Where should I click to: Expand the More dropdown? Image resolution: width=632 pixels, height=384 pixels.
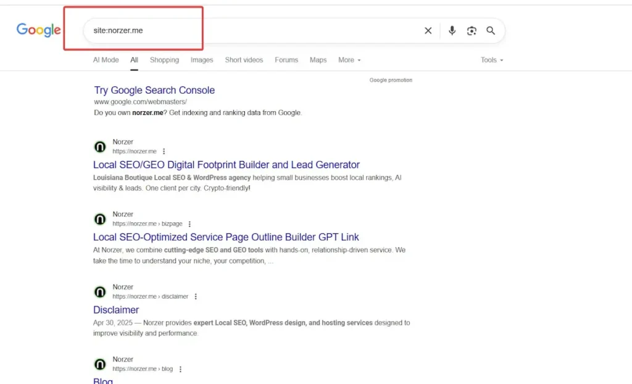point(349,60)
